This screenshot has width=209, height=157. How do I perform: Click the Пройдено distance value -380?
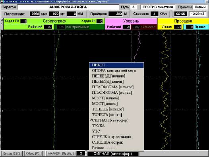pyautogui.click(x=116, y=14)
